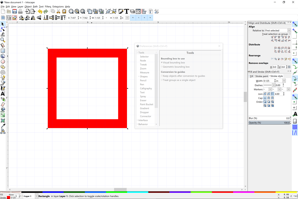This screenshot has width=298, height=199.
Task: Toggle Treat selection as group checkbox
Action: (x=290, y=34)
